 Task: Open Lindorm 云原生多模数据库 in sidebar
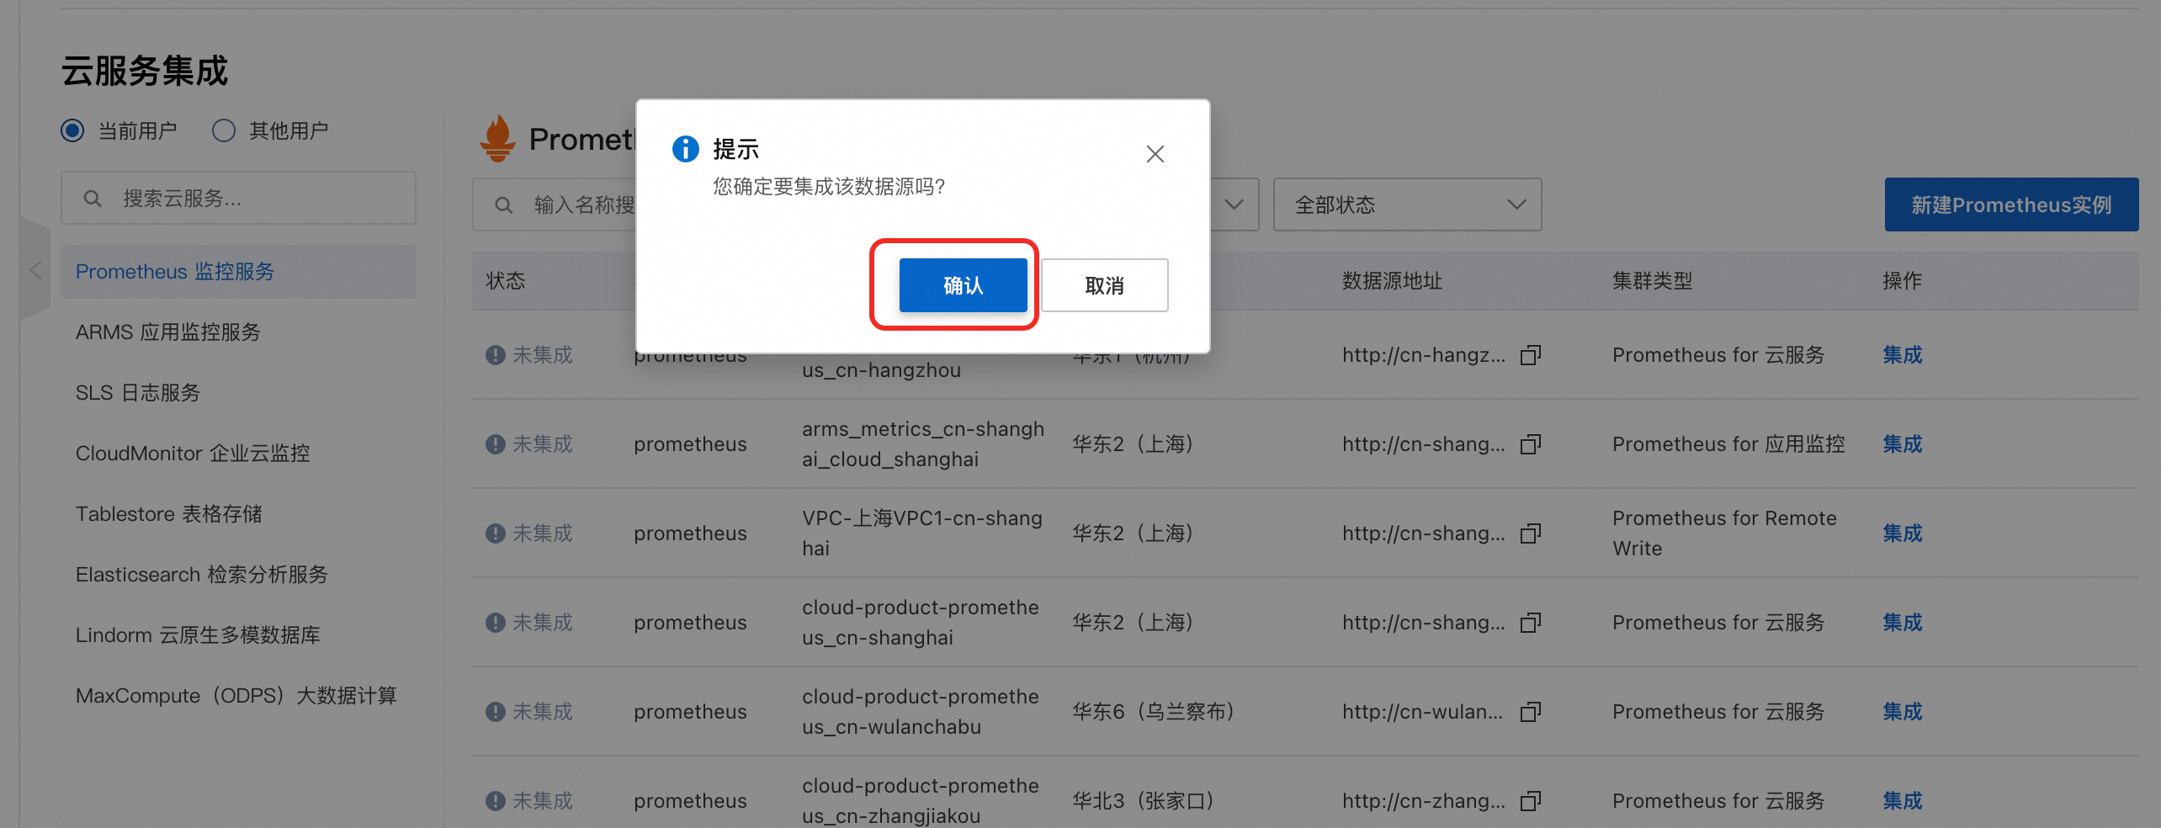198,635
